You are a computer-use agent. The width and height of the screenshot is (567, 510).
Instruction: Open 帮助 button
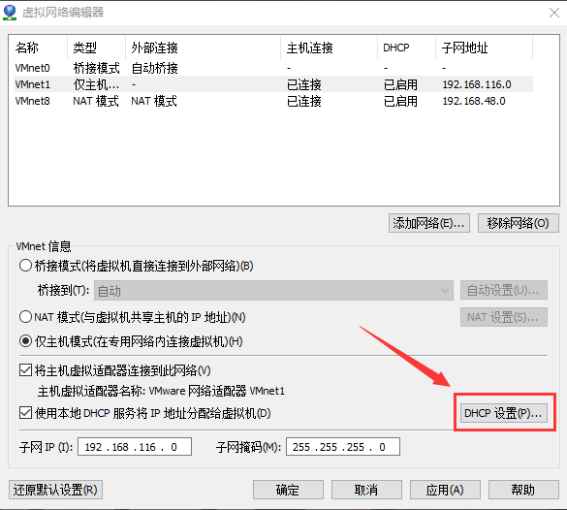[523, 490]
